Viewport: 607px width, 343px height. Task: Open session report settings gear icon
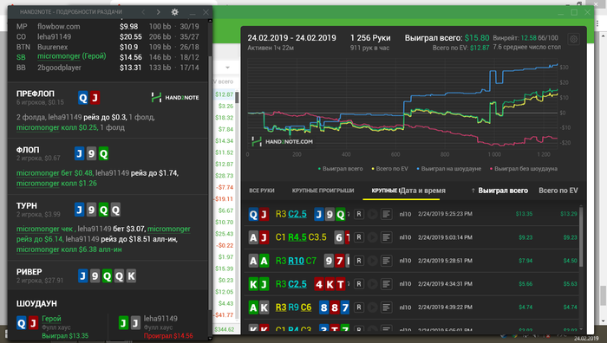[x=573, y=39]
